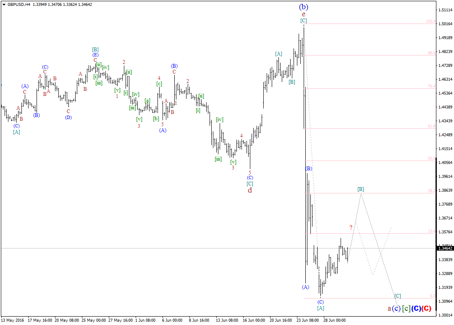Select the Fibonacci 0.0 level label
This screenshot has width=454, height=325.
432,296
